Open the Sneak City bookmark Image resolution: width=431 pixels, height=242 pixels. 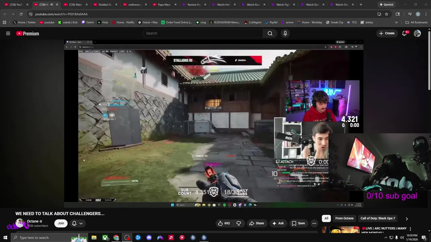335,23
